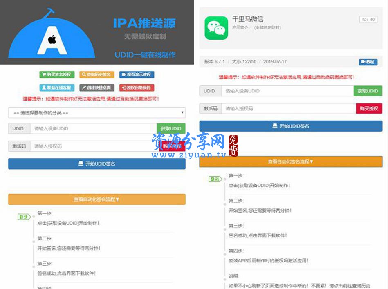Click the 千里马微信 WeChat app icon
This screenshot has width=388, height=289.
(x=216, y=28)
